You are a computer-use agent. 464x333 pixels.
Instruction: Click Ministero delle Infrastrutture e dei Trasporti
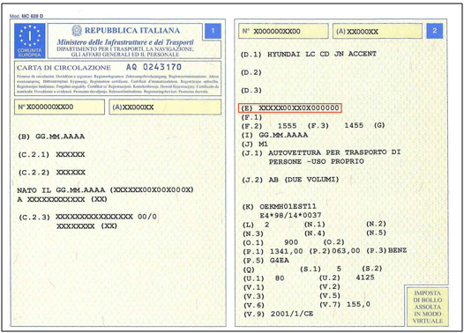(x=125, y=42)
